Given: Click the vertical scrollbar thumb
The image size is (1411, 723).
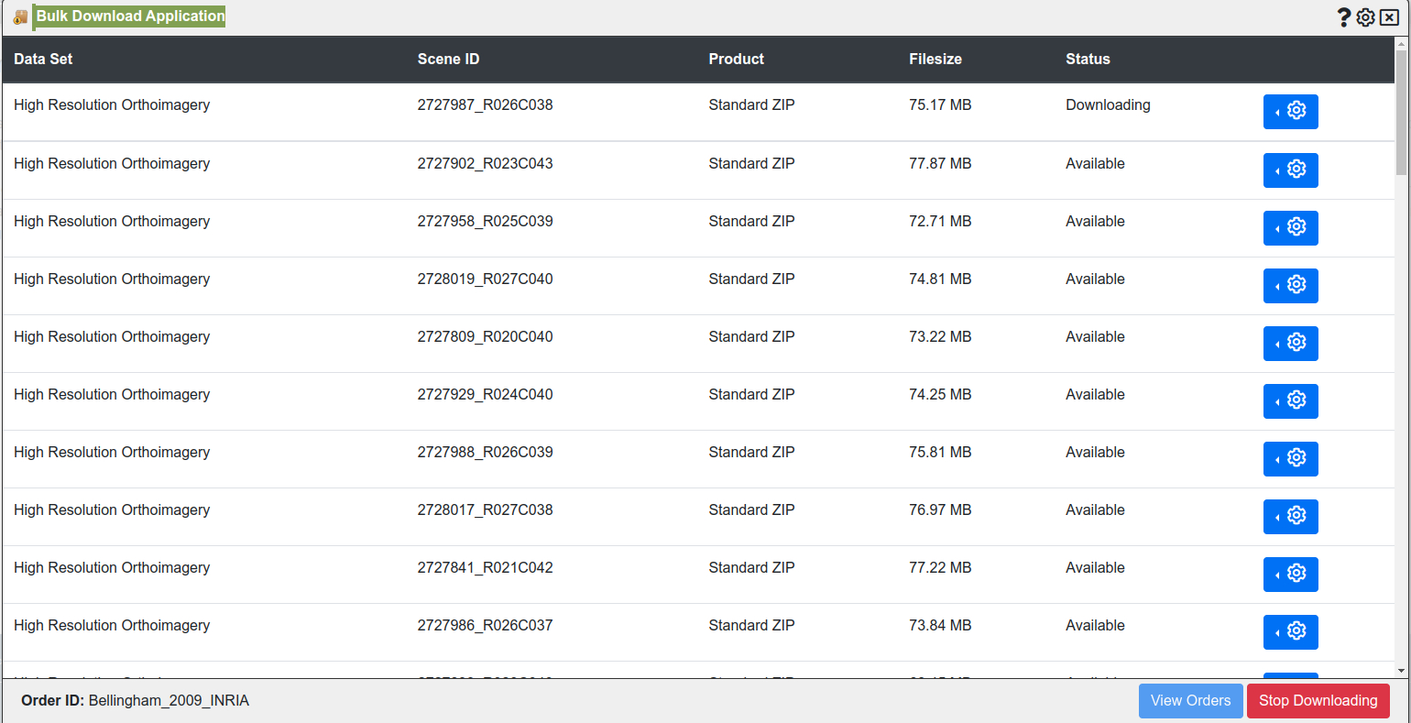Looking at the screenshot, I should click(1401, 112).
